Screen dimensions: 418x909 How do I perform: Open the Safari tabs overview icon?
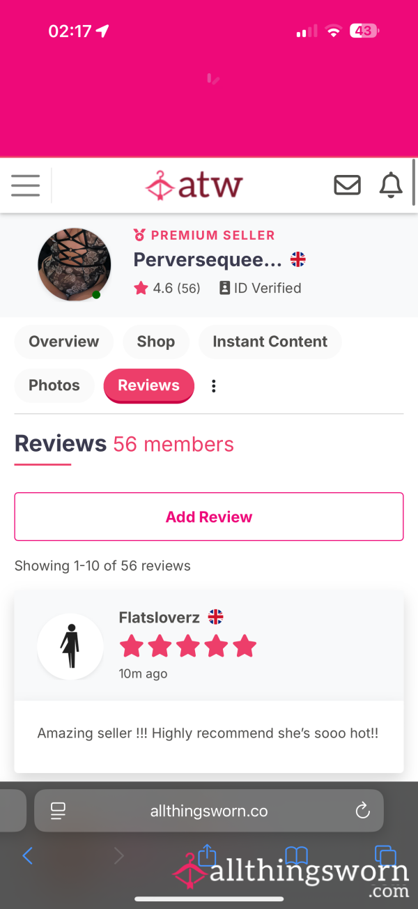click(x=385, y=855)
